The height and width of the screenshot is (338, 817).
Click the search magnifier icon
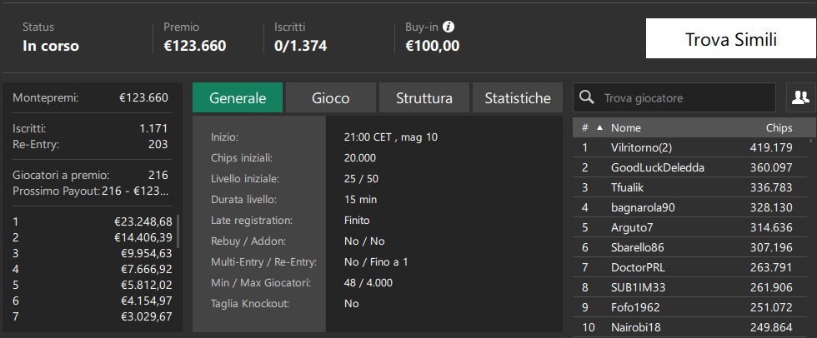pyautogui.click(x=587, y=97)
